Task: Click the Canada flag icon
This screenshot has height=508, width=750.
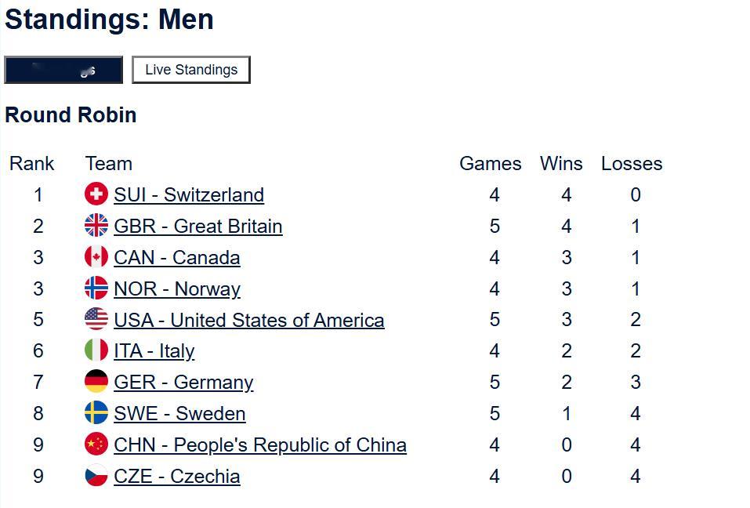Action: tap(96, 257)
